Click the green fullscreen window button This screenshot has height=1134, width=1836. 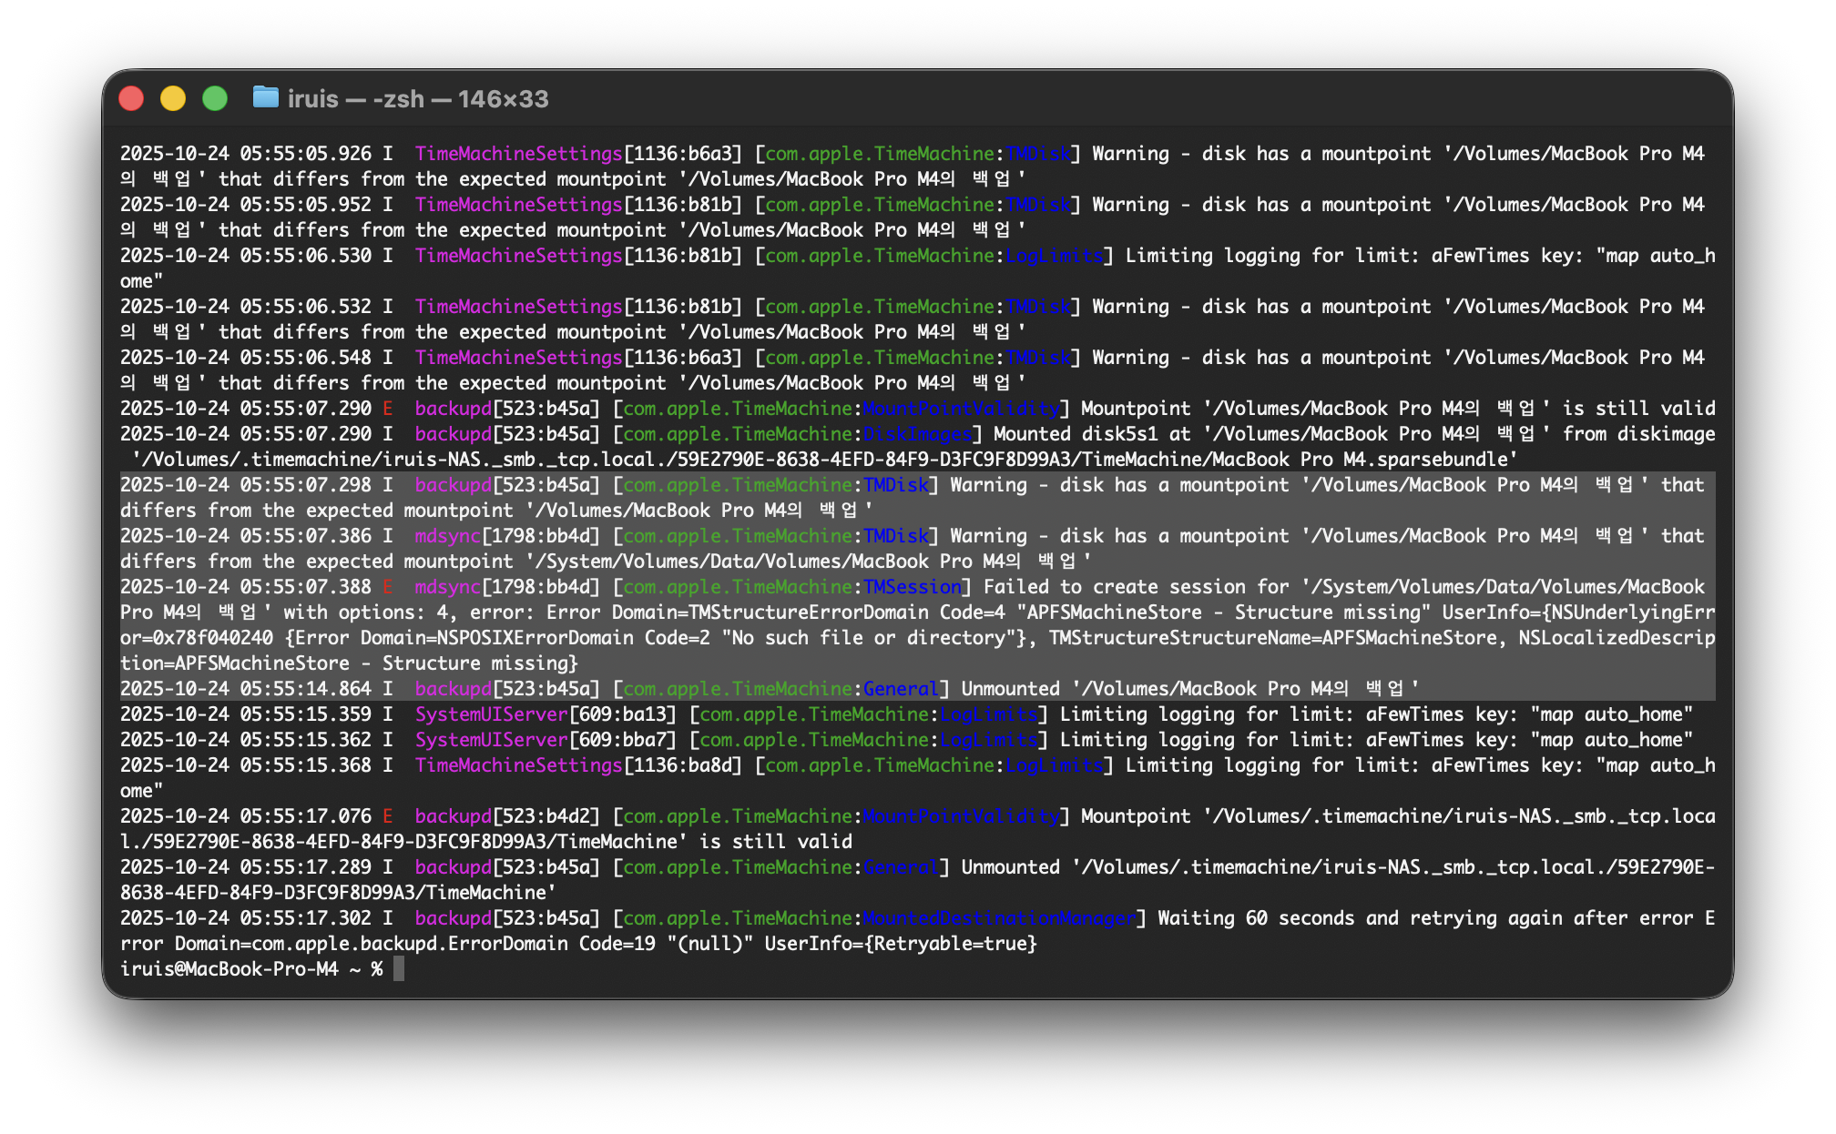point(215,98)
